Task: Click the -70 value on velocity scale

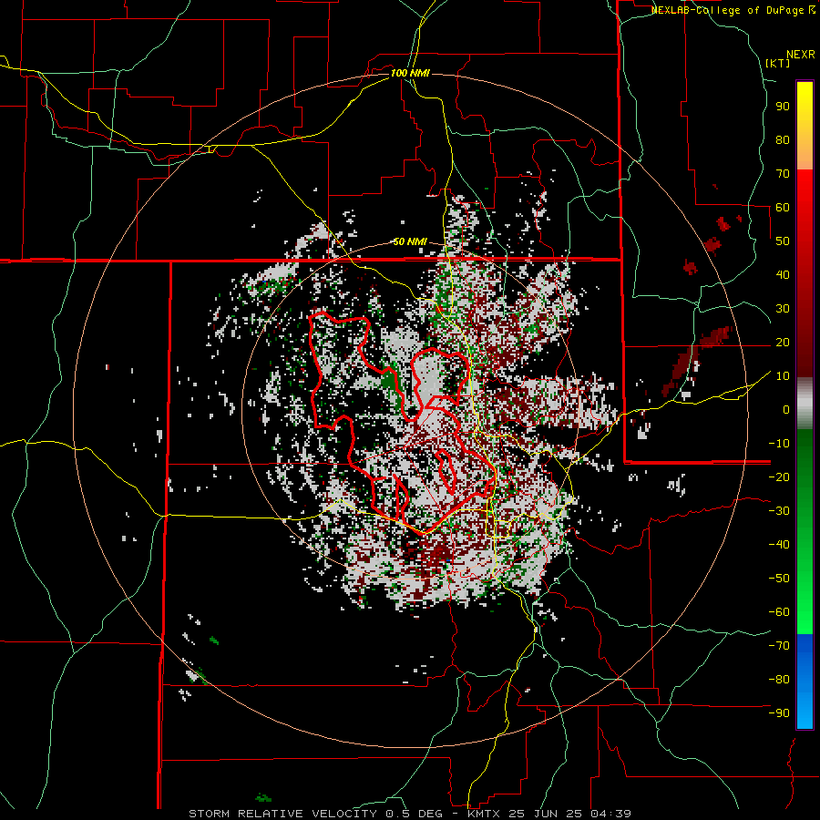Action: 779,645
